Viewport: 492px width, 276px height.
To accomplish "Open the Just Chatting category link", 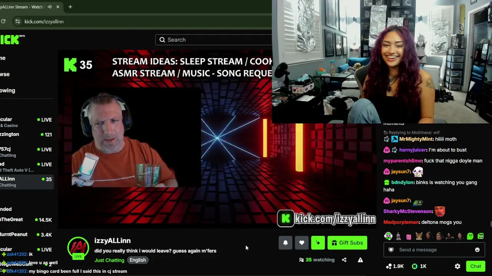I will point(109,260).
